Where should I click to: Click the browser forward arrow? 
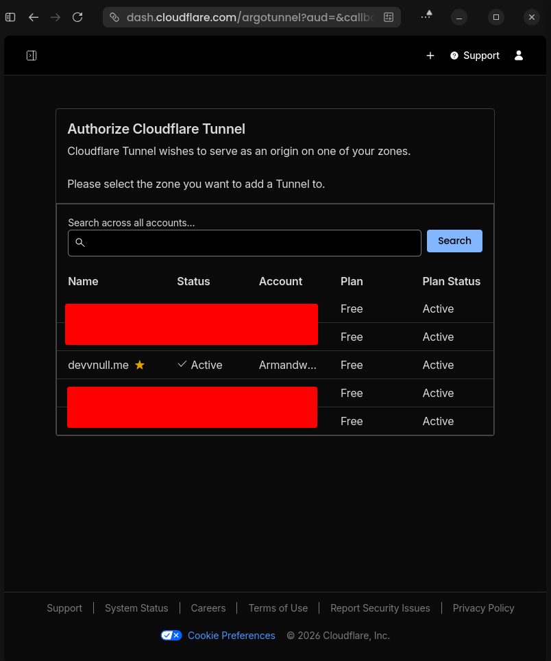[x=56, y=17]
